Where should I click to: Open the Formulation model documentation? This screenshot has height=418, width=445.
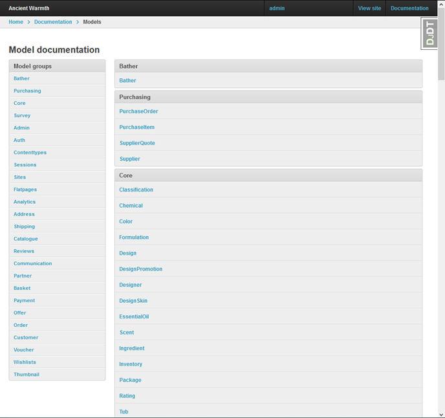(134, 237)
